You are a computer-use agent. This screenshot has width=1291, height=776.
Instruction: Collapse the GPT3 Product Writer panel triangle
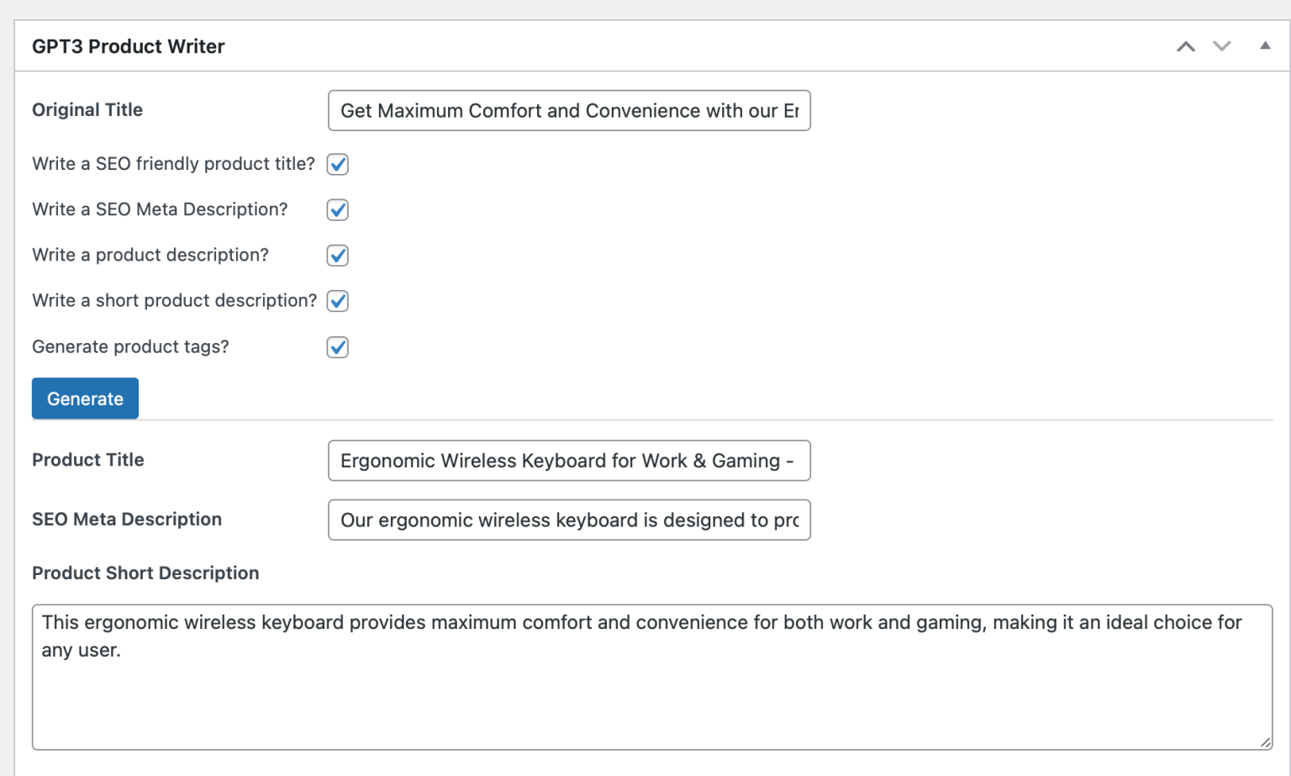1265,46
